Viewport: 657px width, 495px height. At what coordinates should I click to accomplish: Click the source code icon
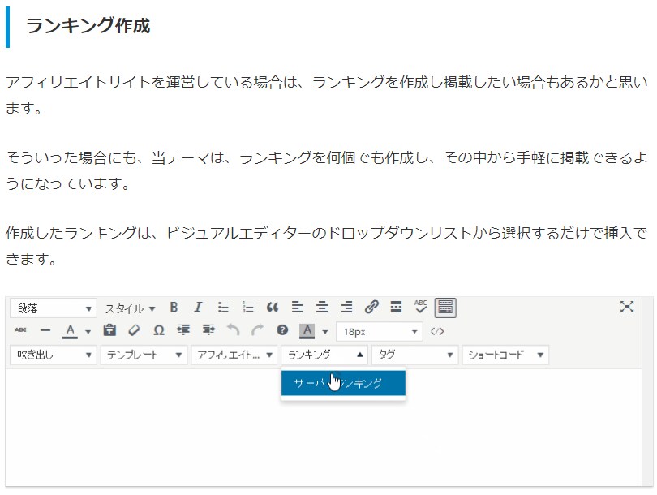pos(437,332)
